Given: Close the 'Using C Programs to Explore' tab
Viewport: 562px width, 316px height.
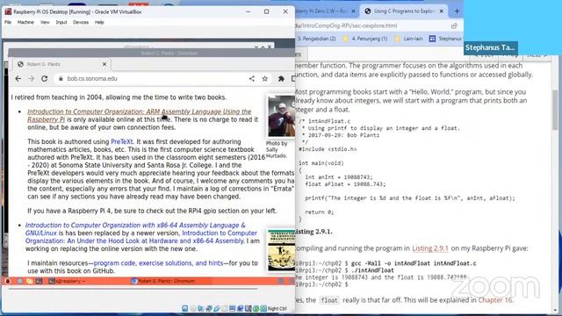Looking at the screenshot, I should coord(442,11).
